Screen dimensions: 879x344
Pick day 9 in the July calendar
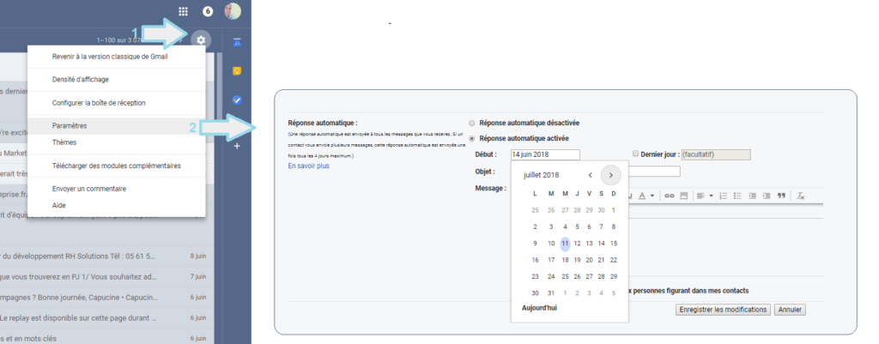pyautogui.click(x=535, y=243)
